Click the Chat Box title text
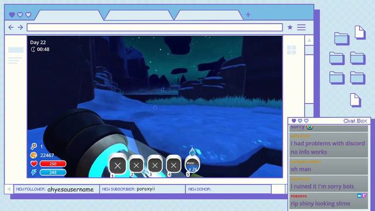This screenshot has height=211, width=375. (355, 121)
